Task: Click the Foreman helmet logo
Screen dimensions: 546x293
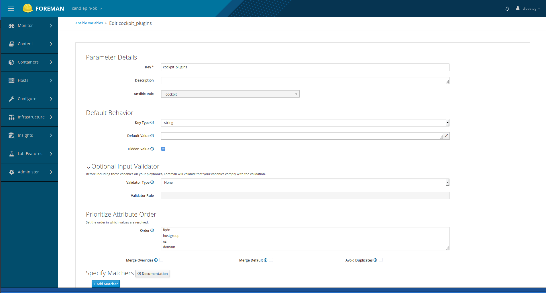Action: tap(28, 8)
